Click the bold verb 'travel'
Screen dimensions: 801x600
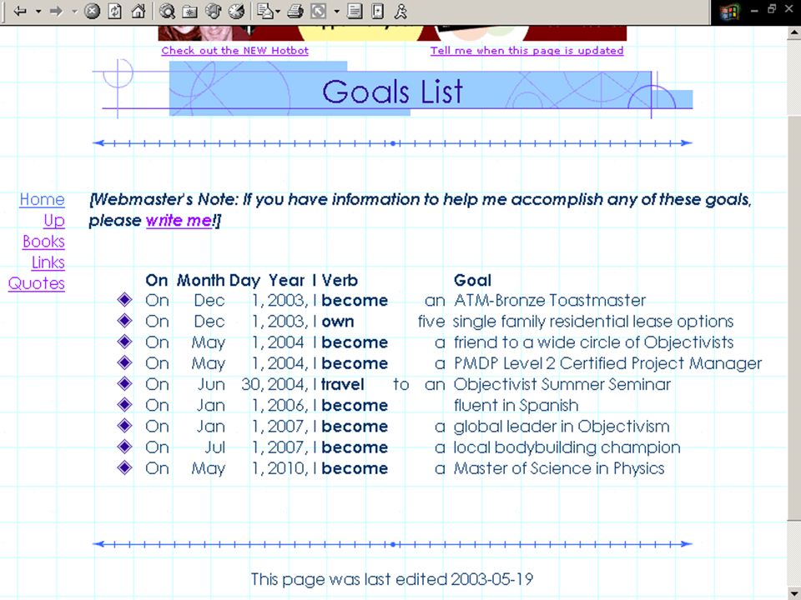click(343, 383)
